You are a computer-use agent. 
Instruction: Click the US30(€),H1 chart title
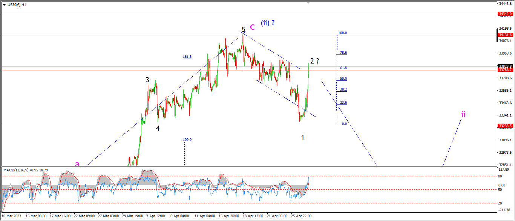click(x=17, y=5)
